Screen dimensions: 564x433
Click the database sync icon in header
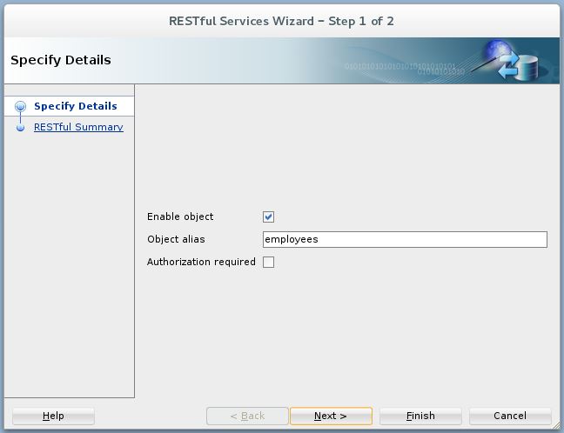point(516,63)
